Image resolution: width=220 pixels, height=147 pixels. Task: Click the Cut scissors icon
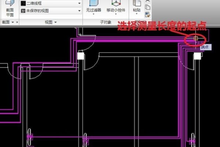[147, 1]
